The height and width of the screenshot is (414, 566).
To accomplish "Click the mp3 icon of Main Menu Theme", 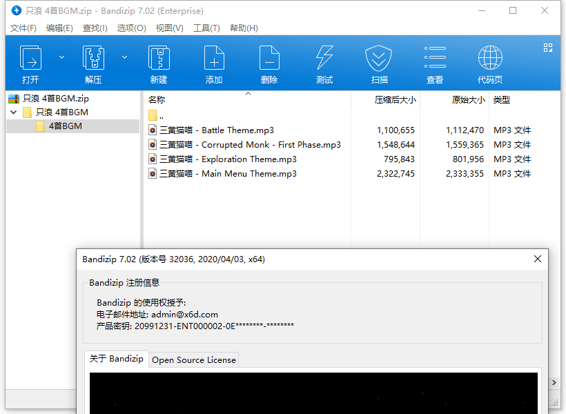I will [153, 174].
